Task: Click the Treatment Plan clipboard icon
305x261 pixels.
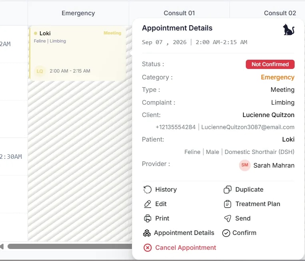Action: [227, 204]
